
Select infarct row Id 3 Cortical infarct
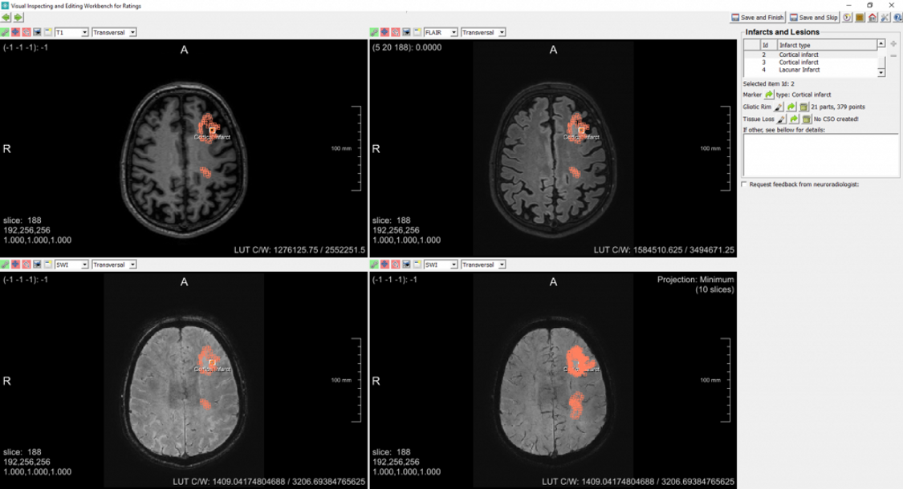810,63
